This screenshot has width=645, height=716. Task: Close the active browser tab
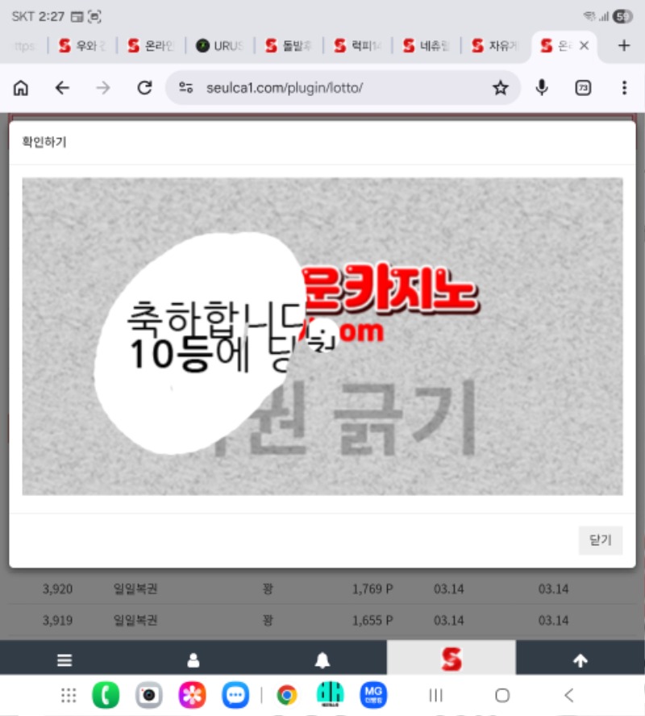[585, 46]
